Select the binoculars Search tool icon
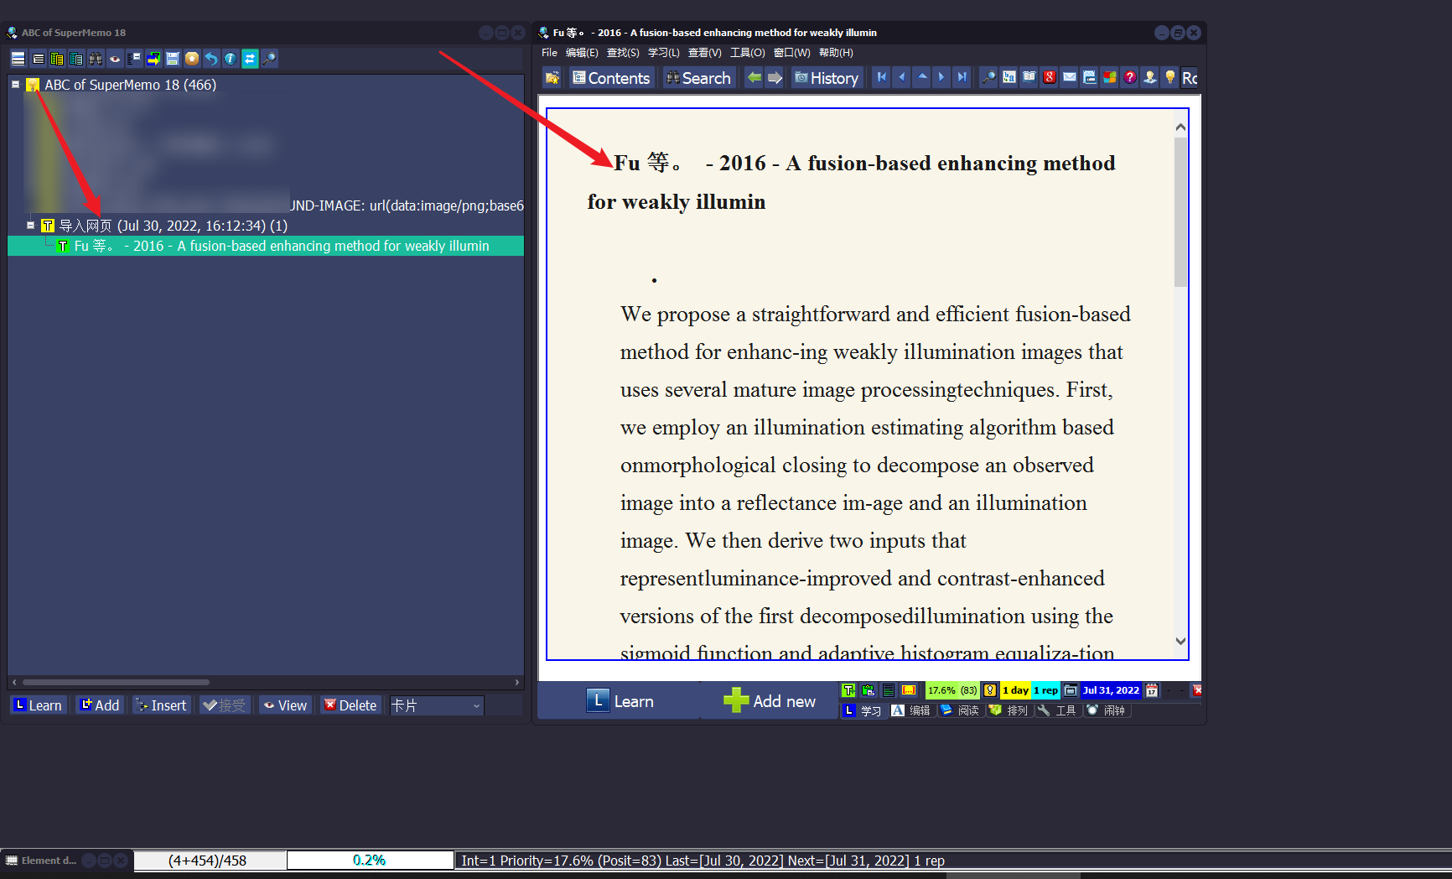 point(96,58)
